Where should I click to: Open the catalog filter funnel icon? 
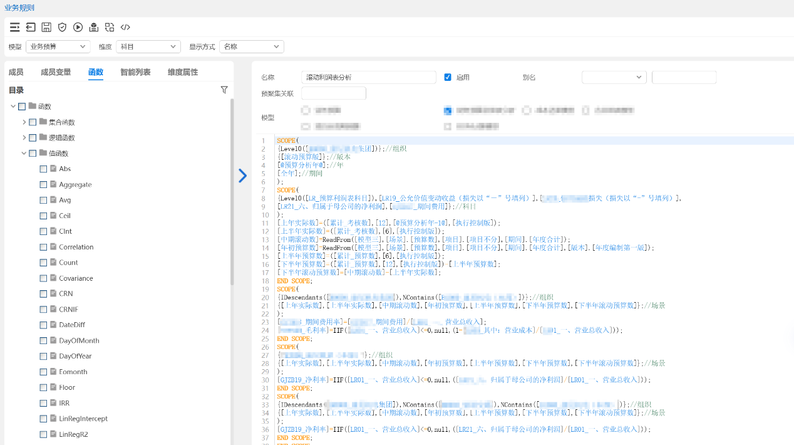pyautogui.click(x=224, y=90)
